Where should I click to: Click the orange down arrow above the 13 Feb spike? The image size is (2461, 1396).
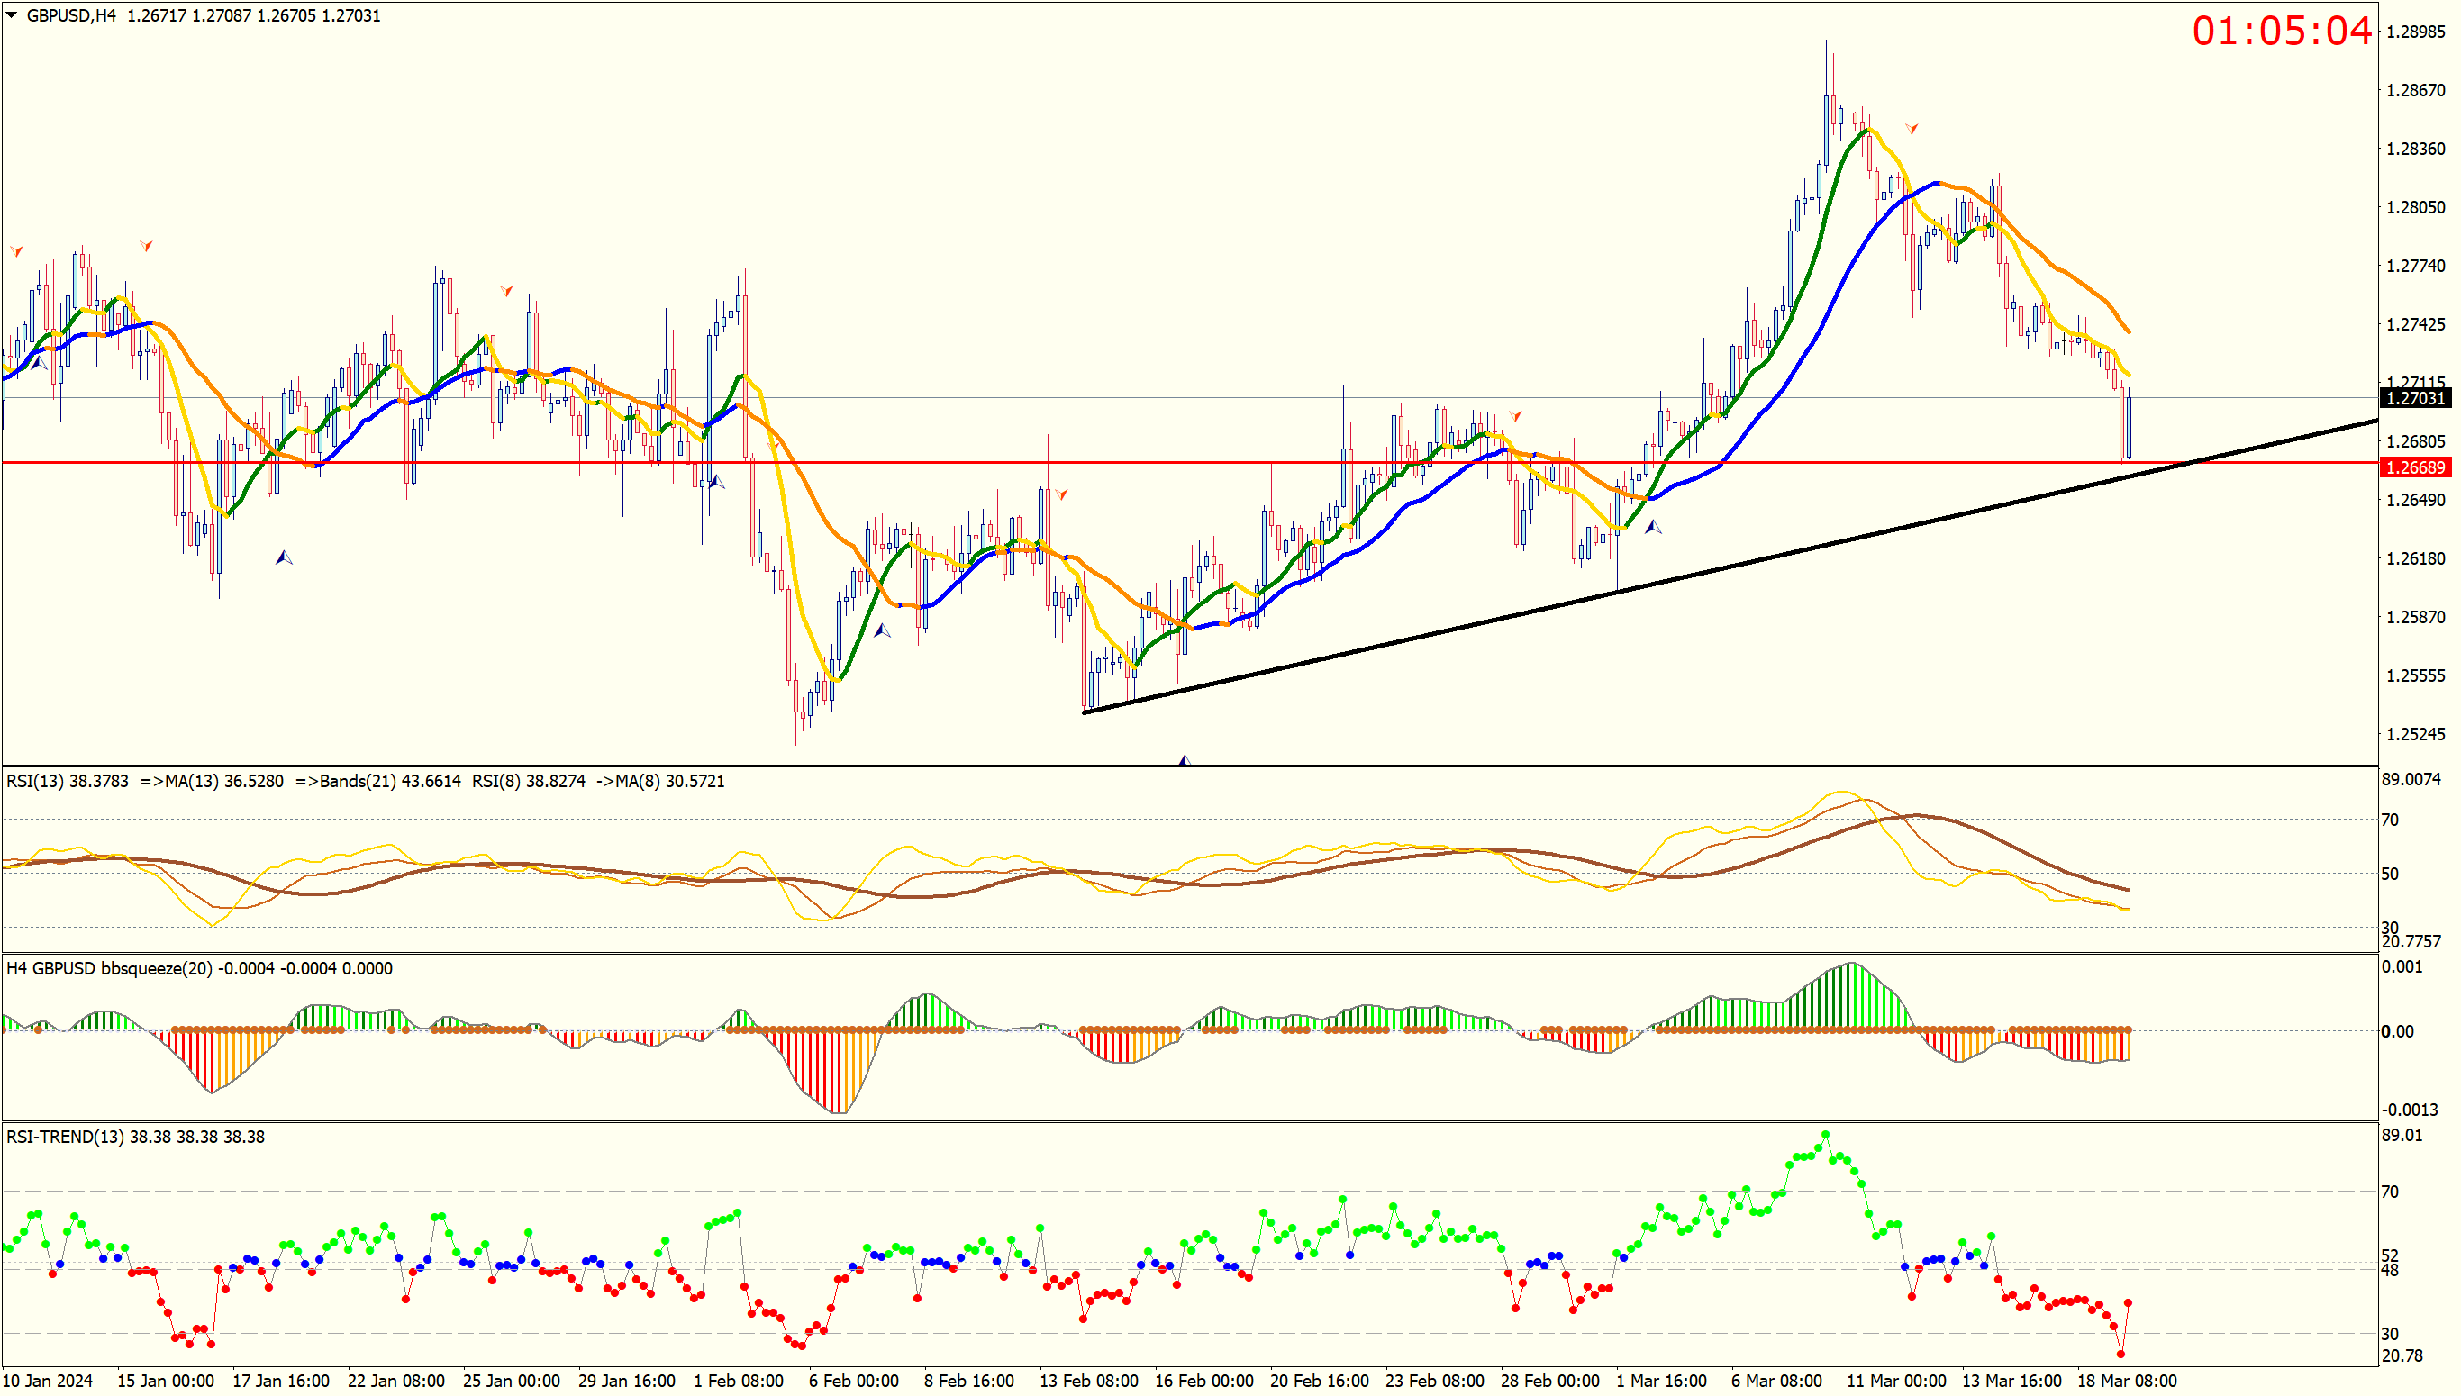pos(1061,494)
